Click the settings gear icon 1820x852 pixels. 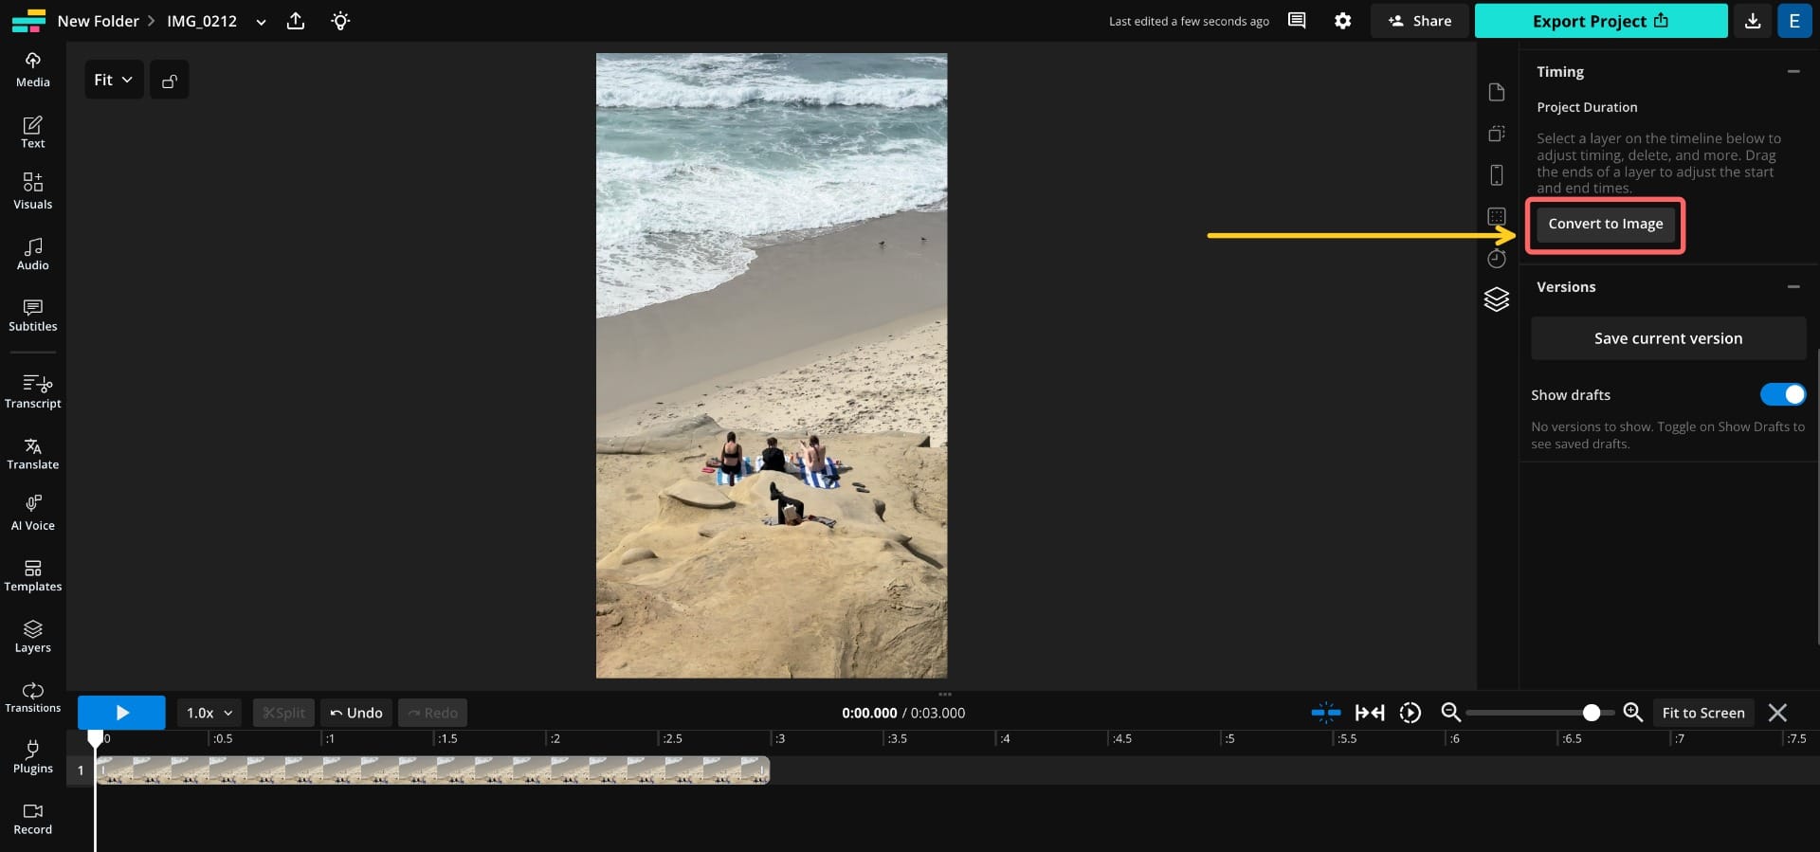(1342, 21)
